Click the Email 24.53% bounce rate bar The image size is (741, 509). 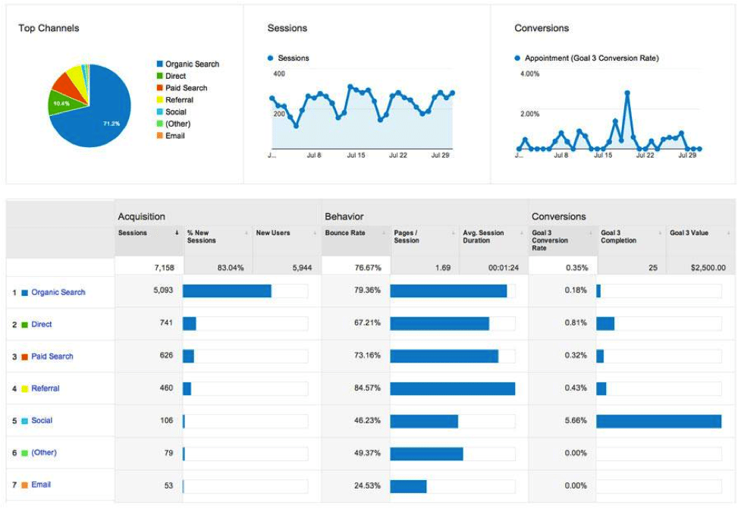click(x=408, y=485)
